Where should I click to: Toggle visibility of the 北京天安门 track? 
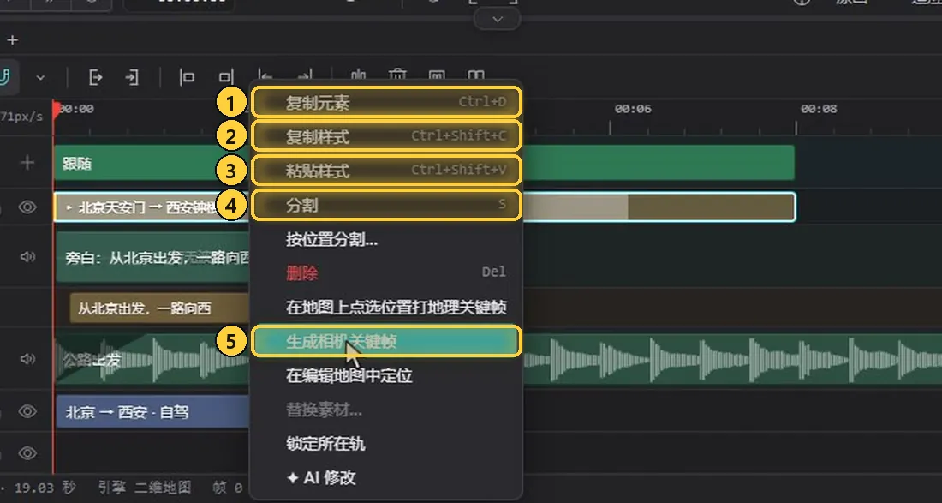point(27,207)
